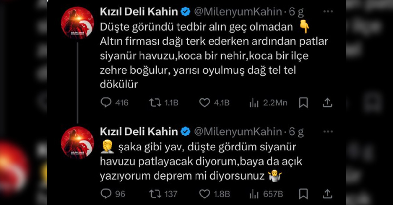Viewport: 393px width, 205px height.
Task: Open Kızıl Deli Kahin avatar on first tweet
Action: pos(78,23)
